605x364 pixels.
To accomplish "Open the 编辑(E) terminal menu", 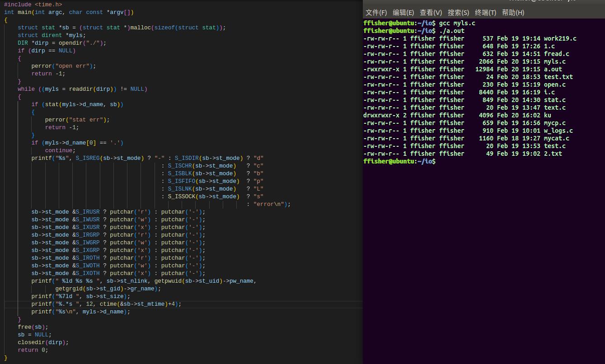I will pyautogui.click(x=403, y=13).
